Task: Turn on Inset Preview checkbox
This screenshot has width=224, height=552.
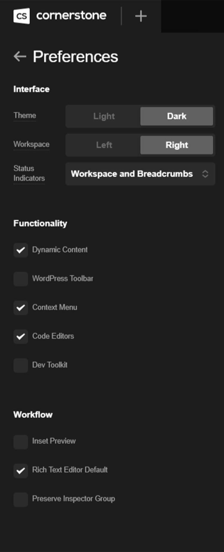Action: pos(21,441)
